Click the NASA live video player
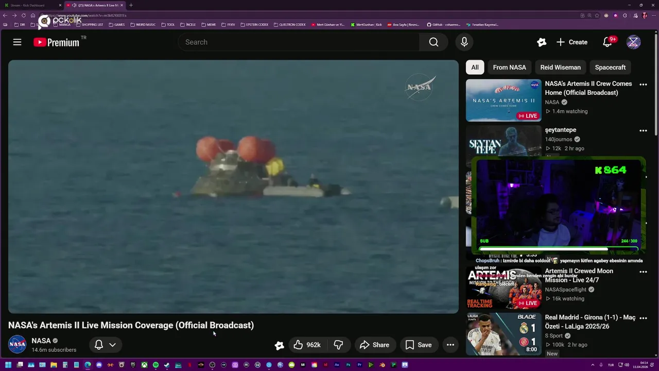The width and height of the screenshot is (659, 371). [233, 187]
